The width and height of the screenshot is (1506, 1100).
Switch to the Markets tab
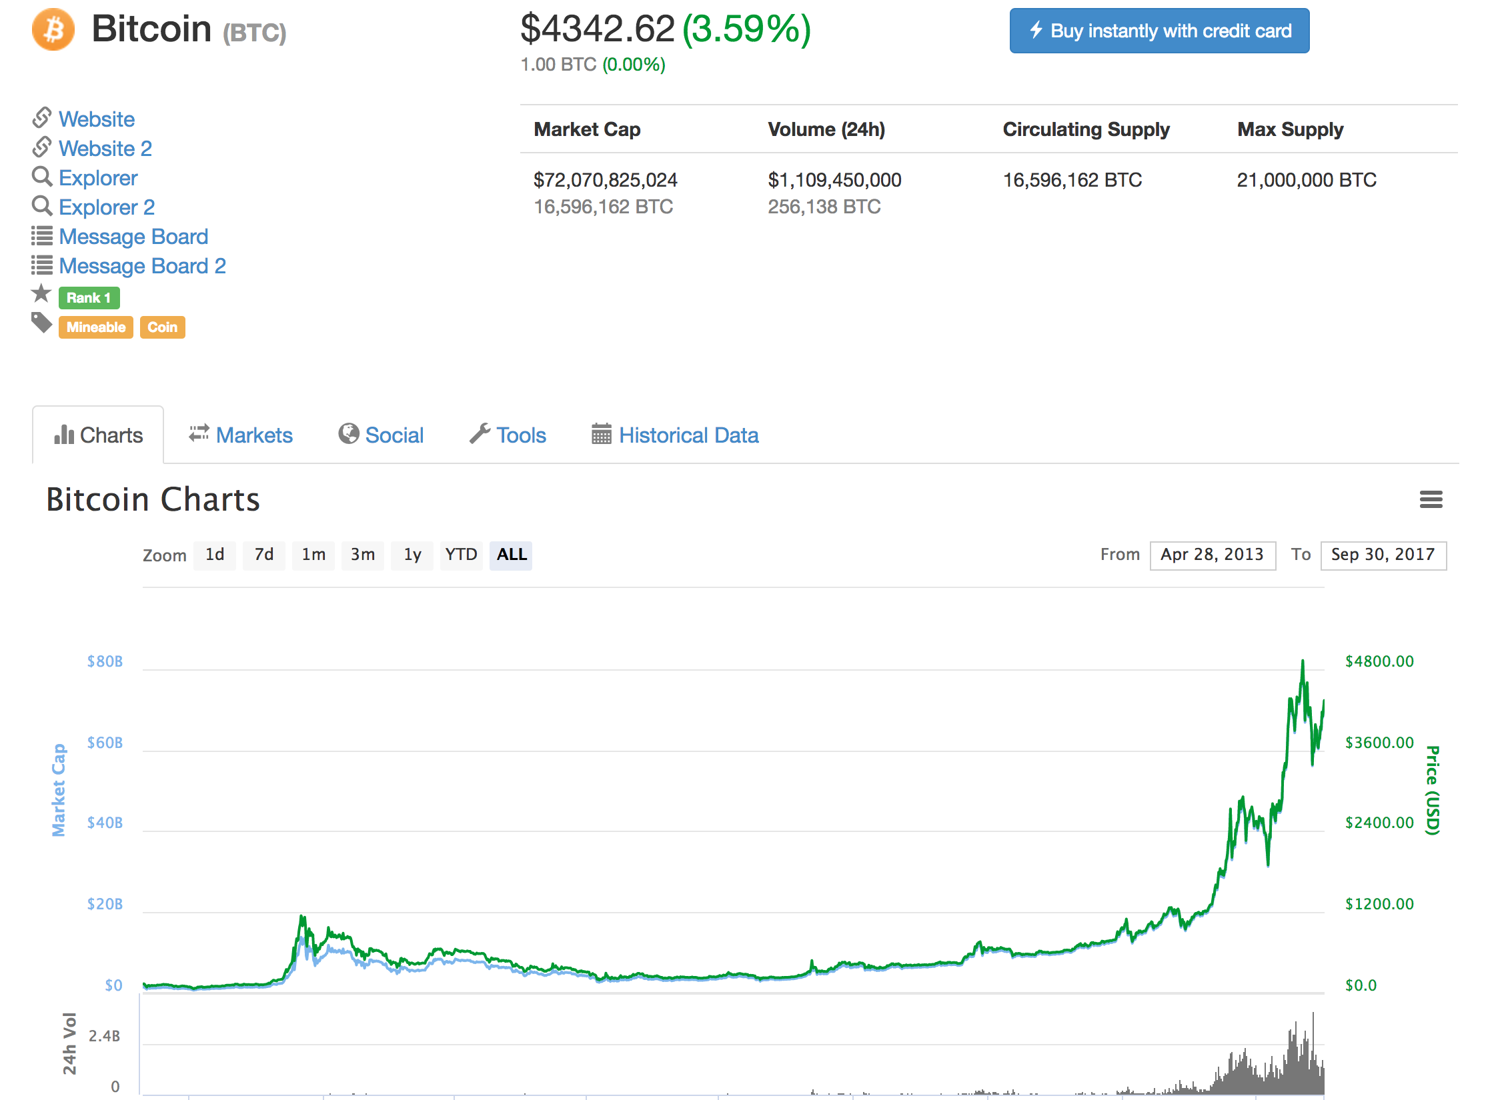[x=241, y=435]
